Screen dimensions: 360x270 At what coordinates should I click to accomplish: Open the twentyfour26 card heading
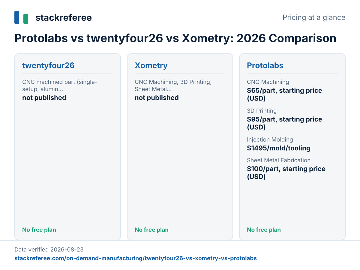click(x=48, y=66)
